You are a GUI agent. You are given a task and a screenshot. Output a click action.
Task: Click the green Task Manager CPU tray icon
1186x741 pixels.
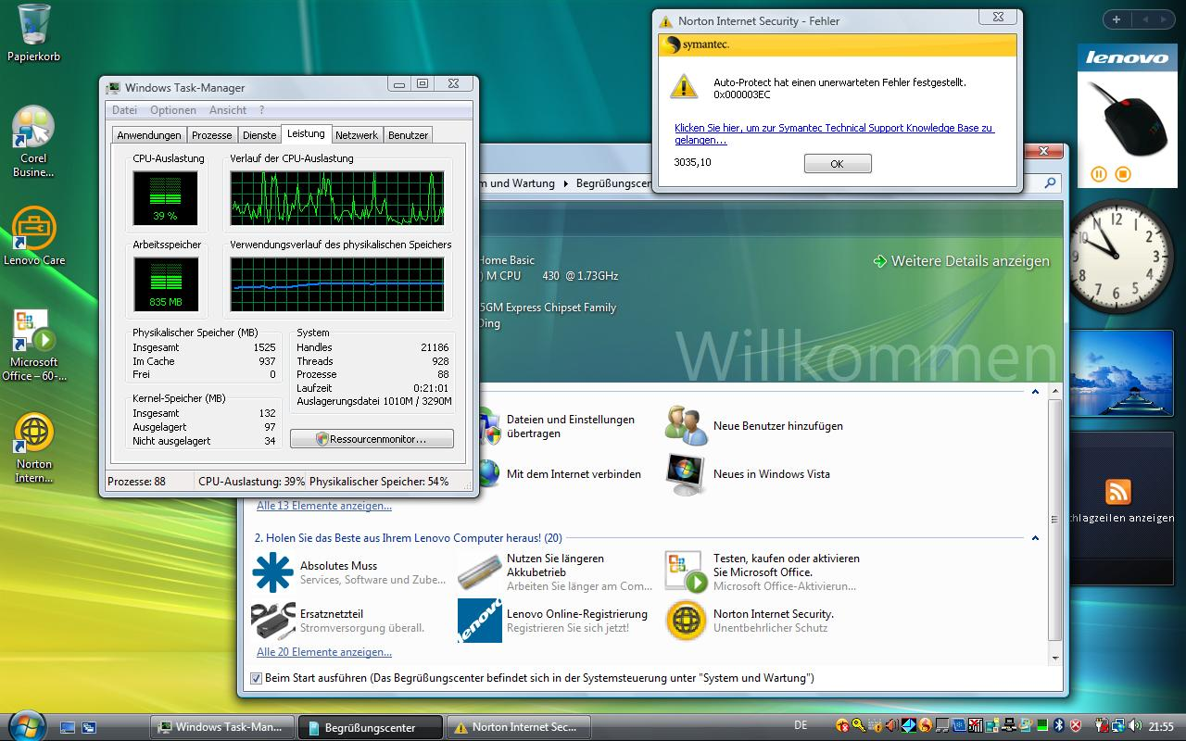click(1043, 726)
